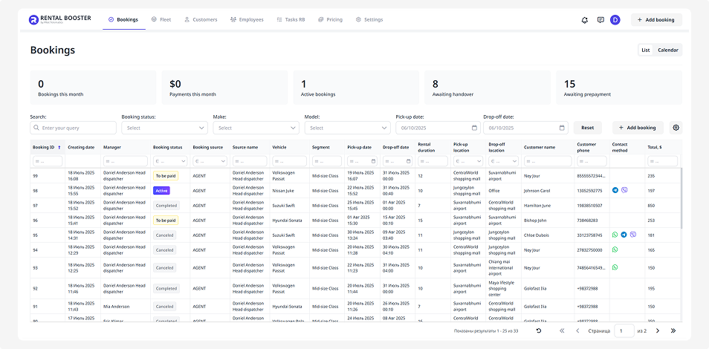Open calendar icon in Pick-up date field
The height and width of the screenshot is (349, 709).
click(474, 128)
